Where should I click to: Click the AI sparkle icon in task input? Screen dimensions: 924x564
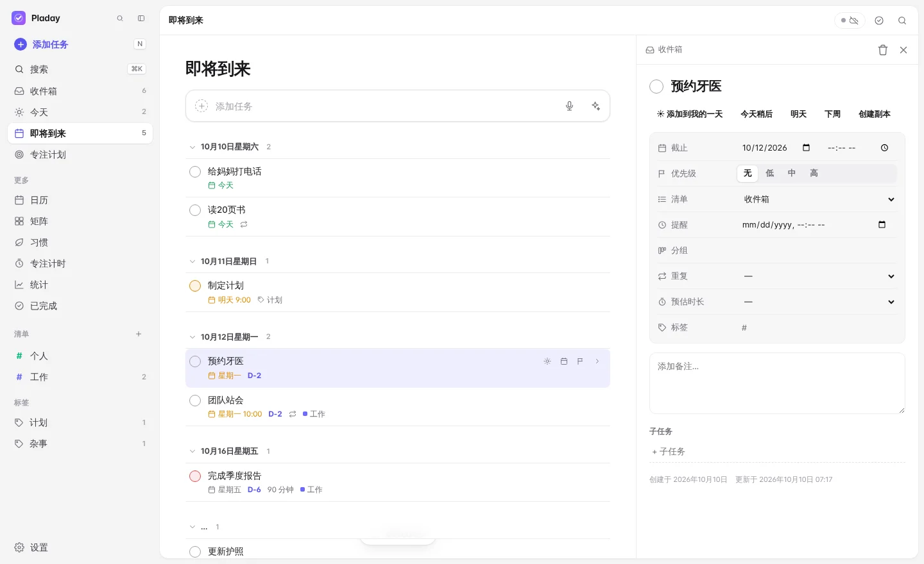(596, 106)
